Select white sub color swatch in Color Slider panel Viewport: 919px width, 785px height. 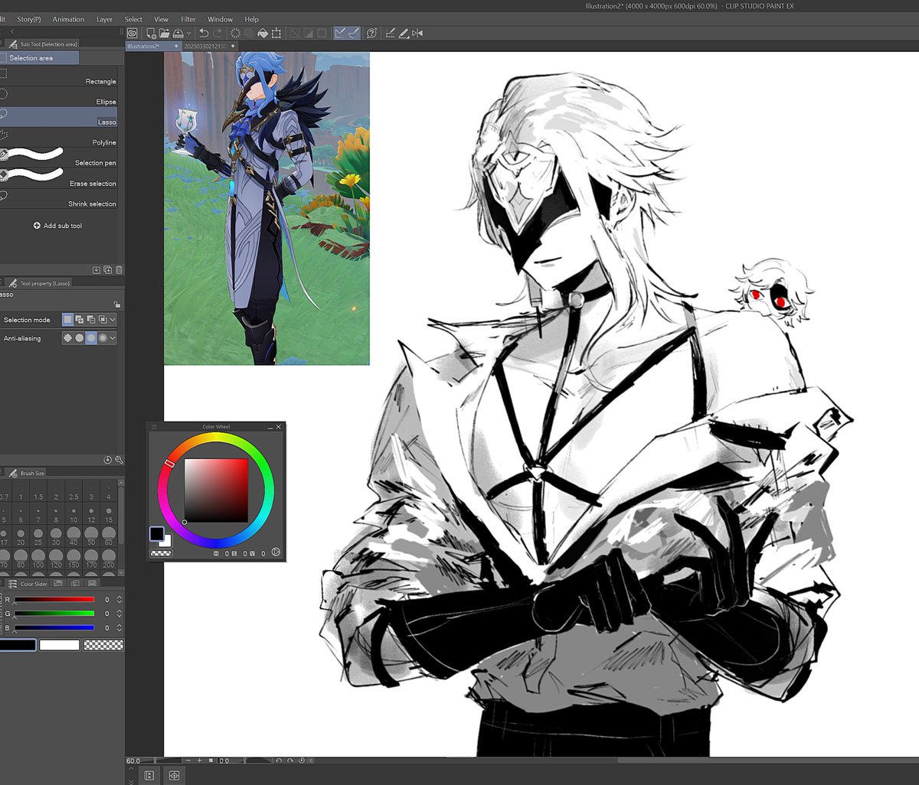pyautogui.click(x=60, y=645)
